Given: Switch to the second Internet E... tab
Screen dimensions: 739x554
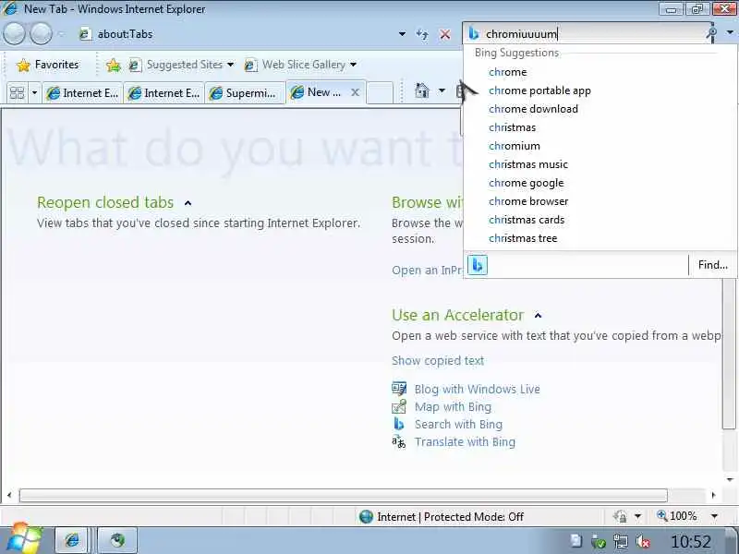Looking at the screenshot, I should tap(164, 93).
